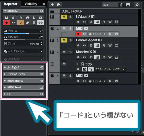Click the Chord Track voicing mixer icon
The height and width of the screenshot is (136, 144).
[84, 69]
